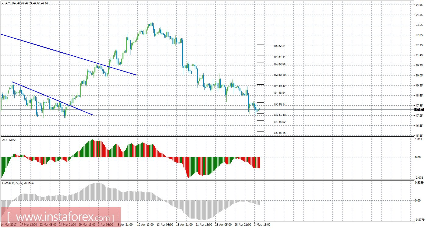Click the 10 Apr 13:00 time label
This screenshot has width=426, height=228.
[145, 225]
